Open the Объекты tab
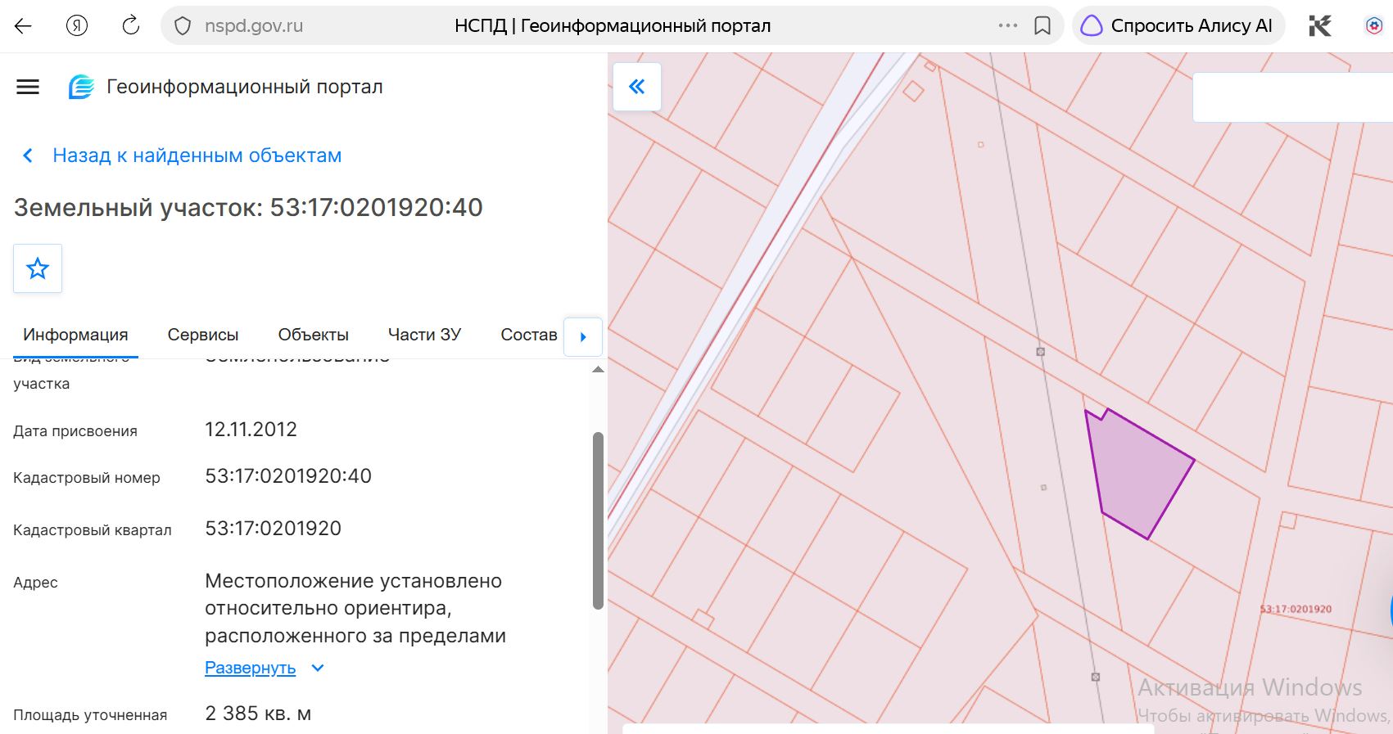1393x734 pixels. tap(313, 335)
